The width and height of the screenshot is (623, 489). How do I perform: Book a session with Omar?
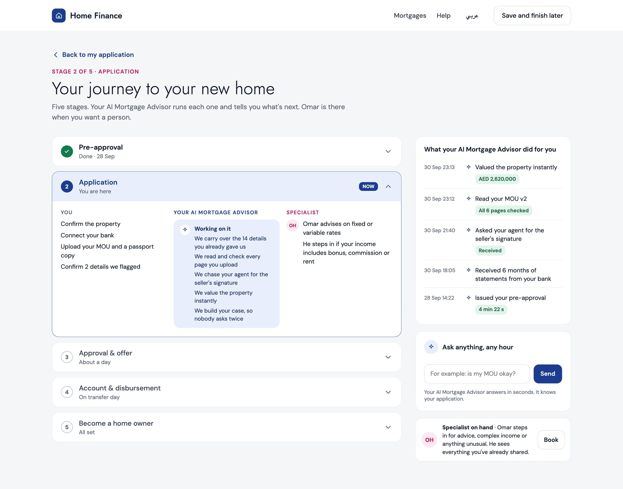pyautogui.click(x=551, y=440)
